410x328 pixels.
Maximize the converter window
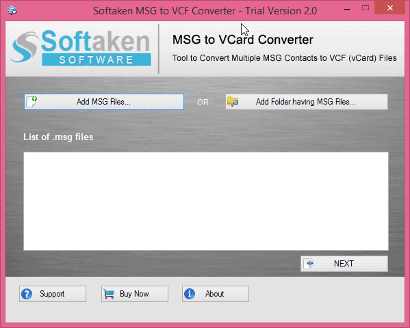tap(366, 8)
